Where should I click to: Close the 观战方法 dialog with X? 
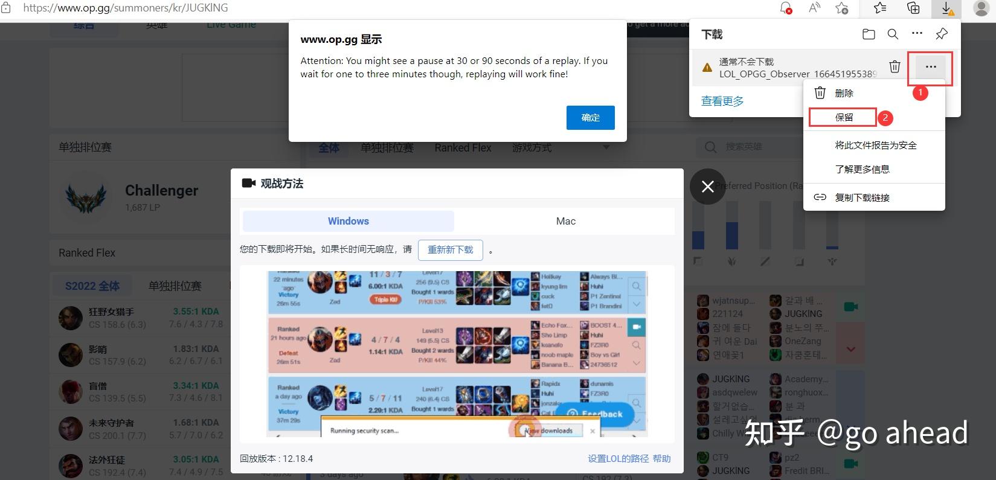707,187
